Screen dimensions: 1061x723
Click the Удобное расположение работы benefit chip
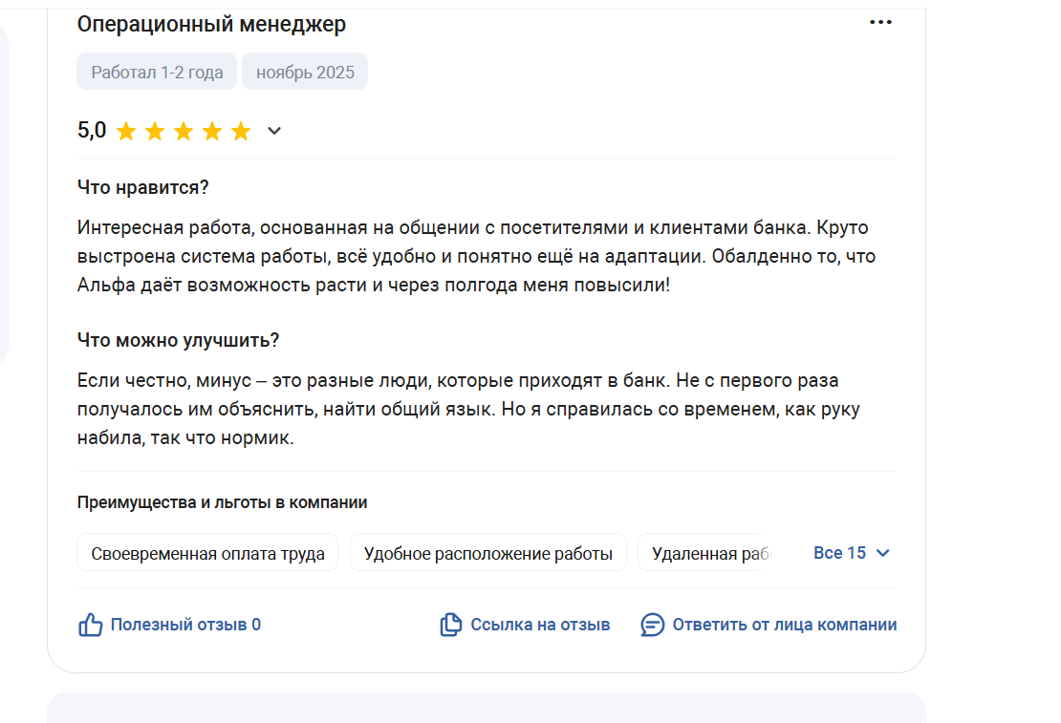[x=487, y=553]
